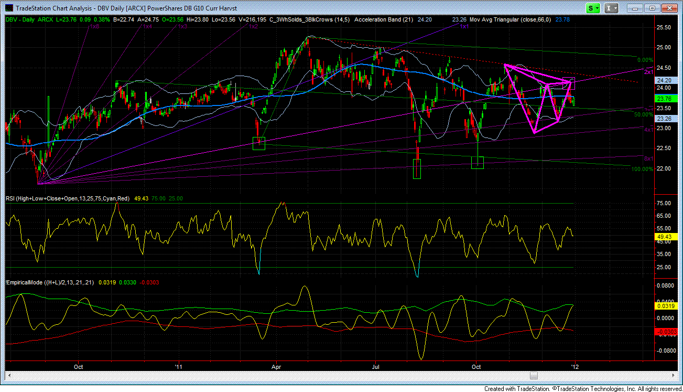Click the 'Apr' date axis label

click(x=276, y=366)
